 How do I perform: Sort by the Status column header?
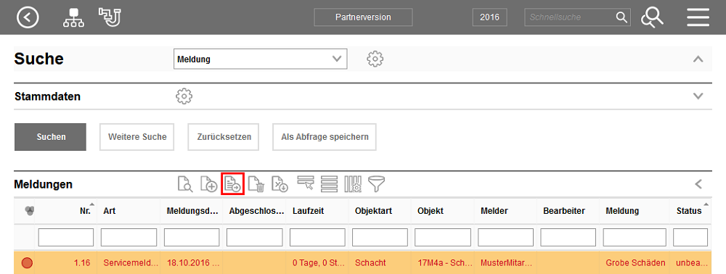688,211
